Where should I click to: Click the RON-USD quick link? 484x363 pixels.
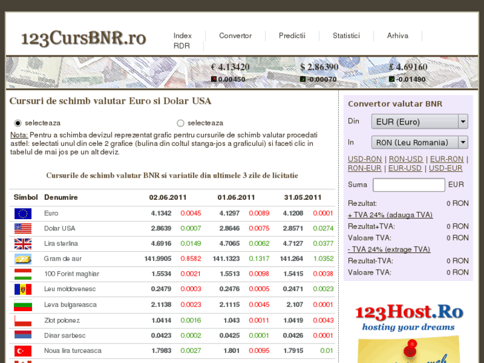coord(405,159)
